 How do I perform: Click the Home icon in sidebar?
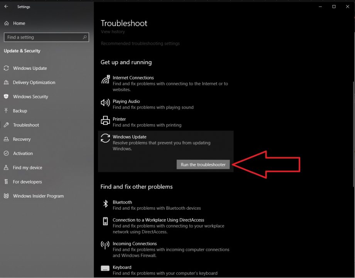tap(7, 23)
